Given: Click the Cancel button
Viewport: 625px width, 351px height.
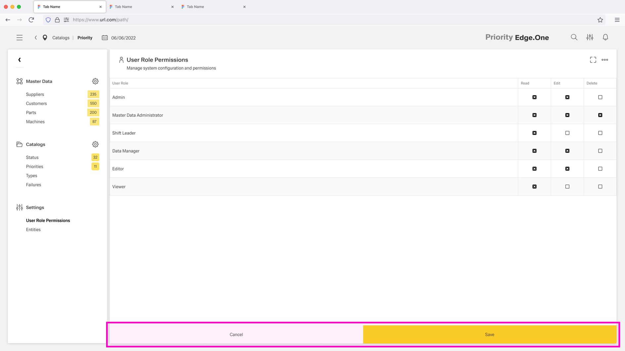Looking at the screenshot, I should [x=236, y=334].
